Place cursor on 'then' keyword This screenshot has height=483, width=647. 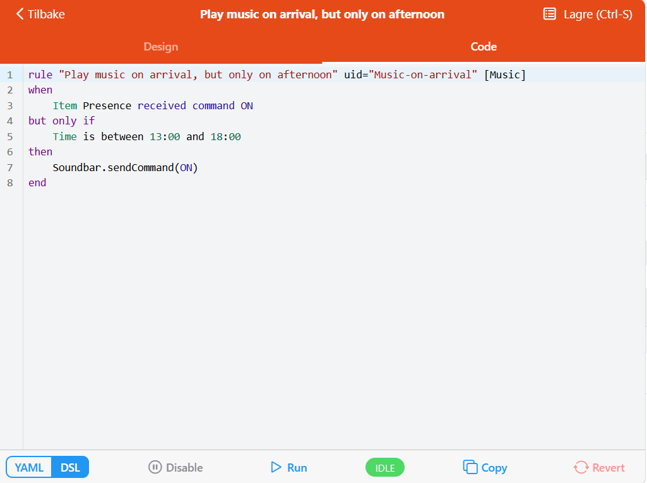tap(40, 152)
